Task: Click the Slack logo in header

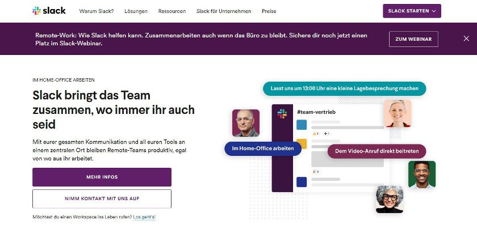Action: 49,11
